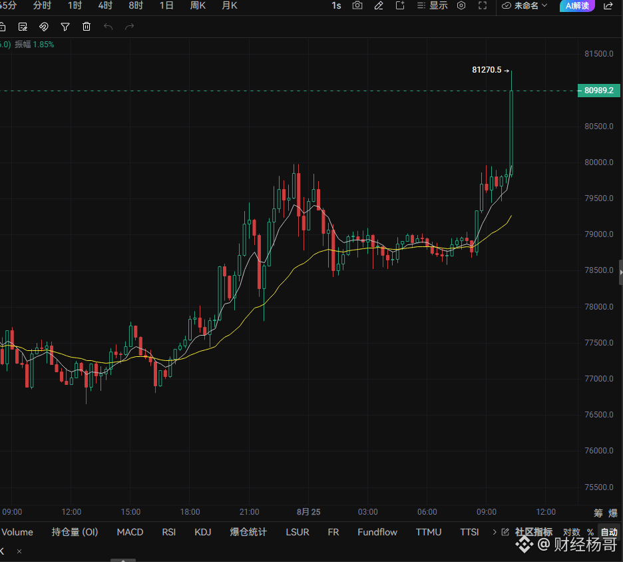Viewport: 623px width, 562px height.
Task: Click the 81270.5 high price label
Action: click(x=487, y=70)
